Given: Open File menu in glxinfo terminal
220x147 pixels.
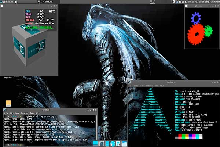Looking at the screenshot, I should pos(6,114).
